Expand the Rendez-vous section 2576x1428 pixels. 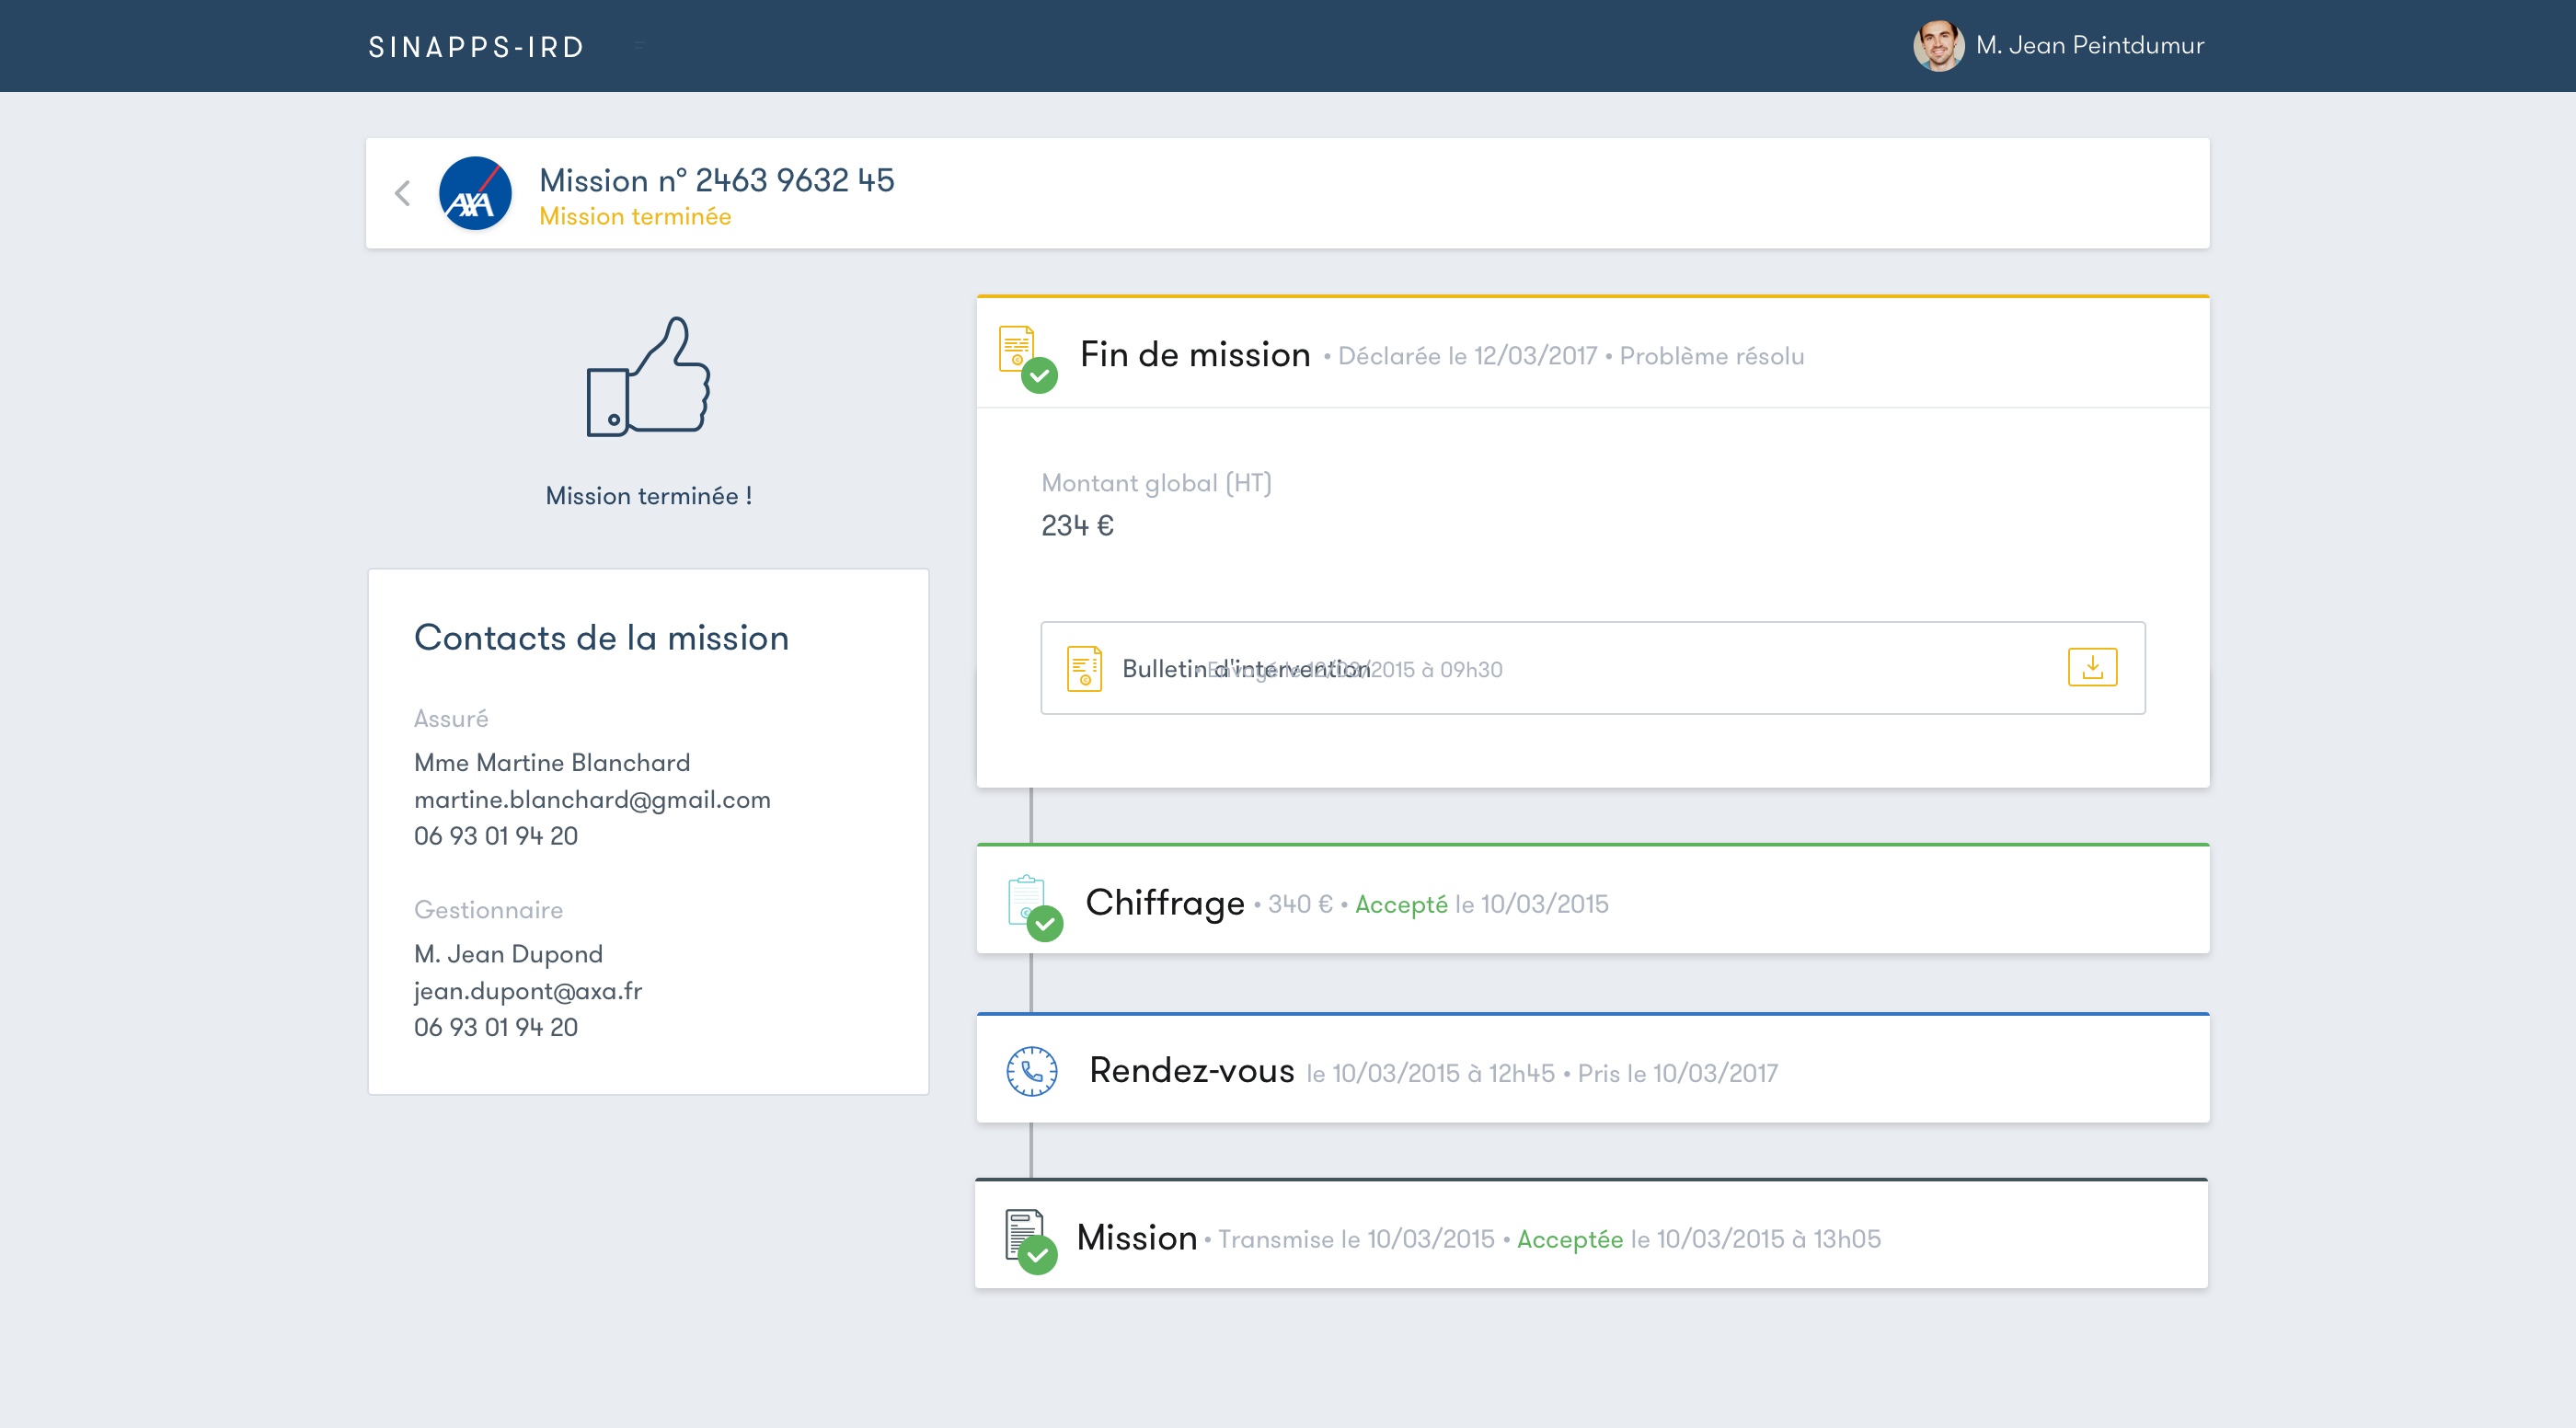click(1592, 1069)
